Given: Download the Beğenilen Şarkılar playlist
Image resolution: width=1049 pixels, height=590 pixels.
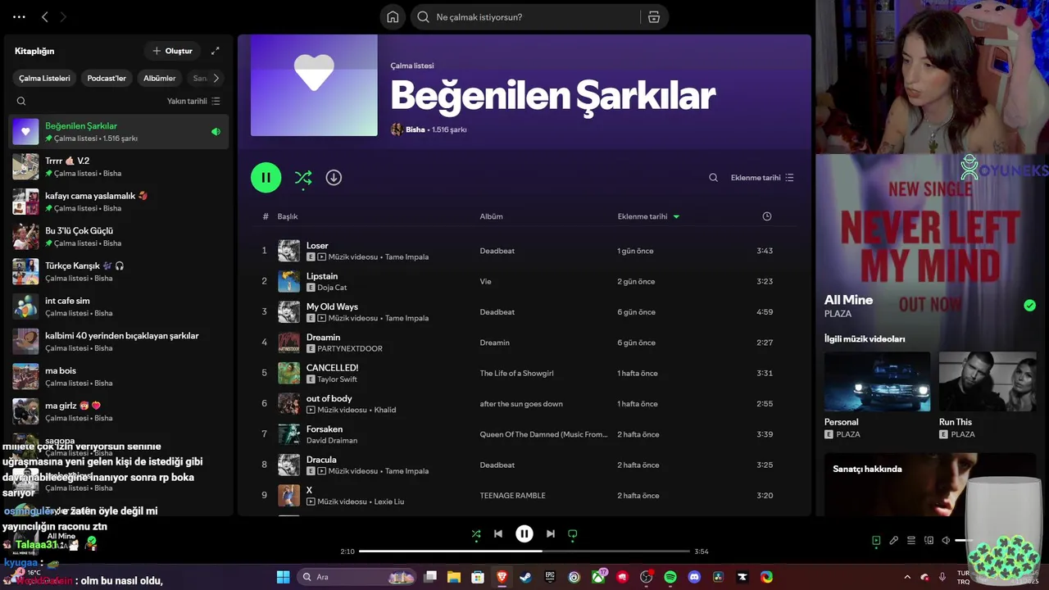Looking at the screenshot, I should tap(334, 178).
